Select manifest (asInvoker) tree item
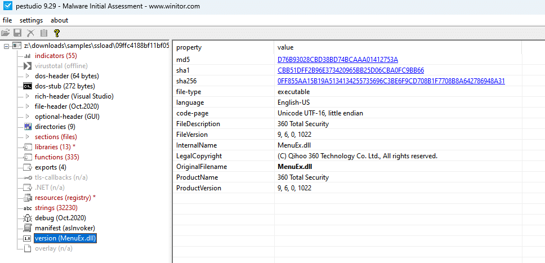 pos(65,228)
